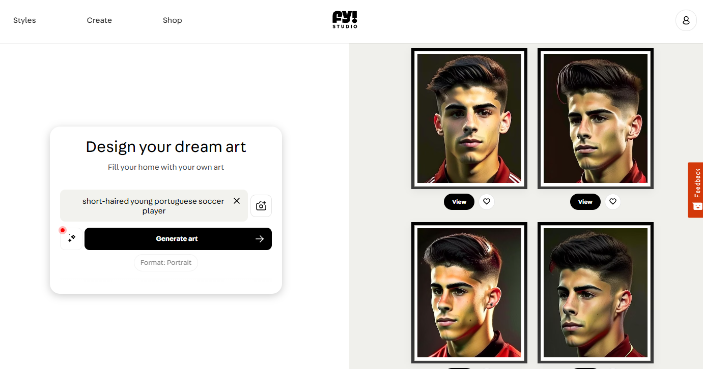The height and width of the screenshot is (369, 703).
Task: Favorite the second portrait with the heart
Action: click(x=613, y=202)
